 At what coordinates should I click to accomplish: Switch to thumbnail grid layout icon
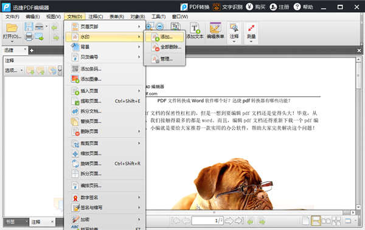[x=336, y=221]
